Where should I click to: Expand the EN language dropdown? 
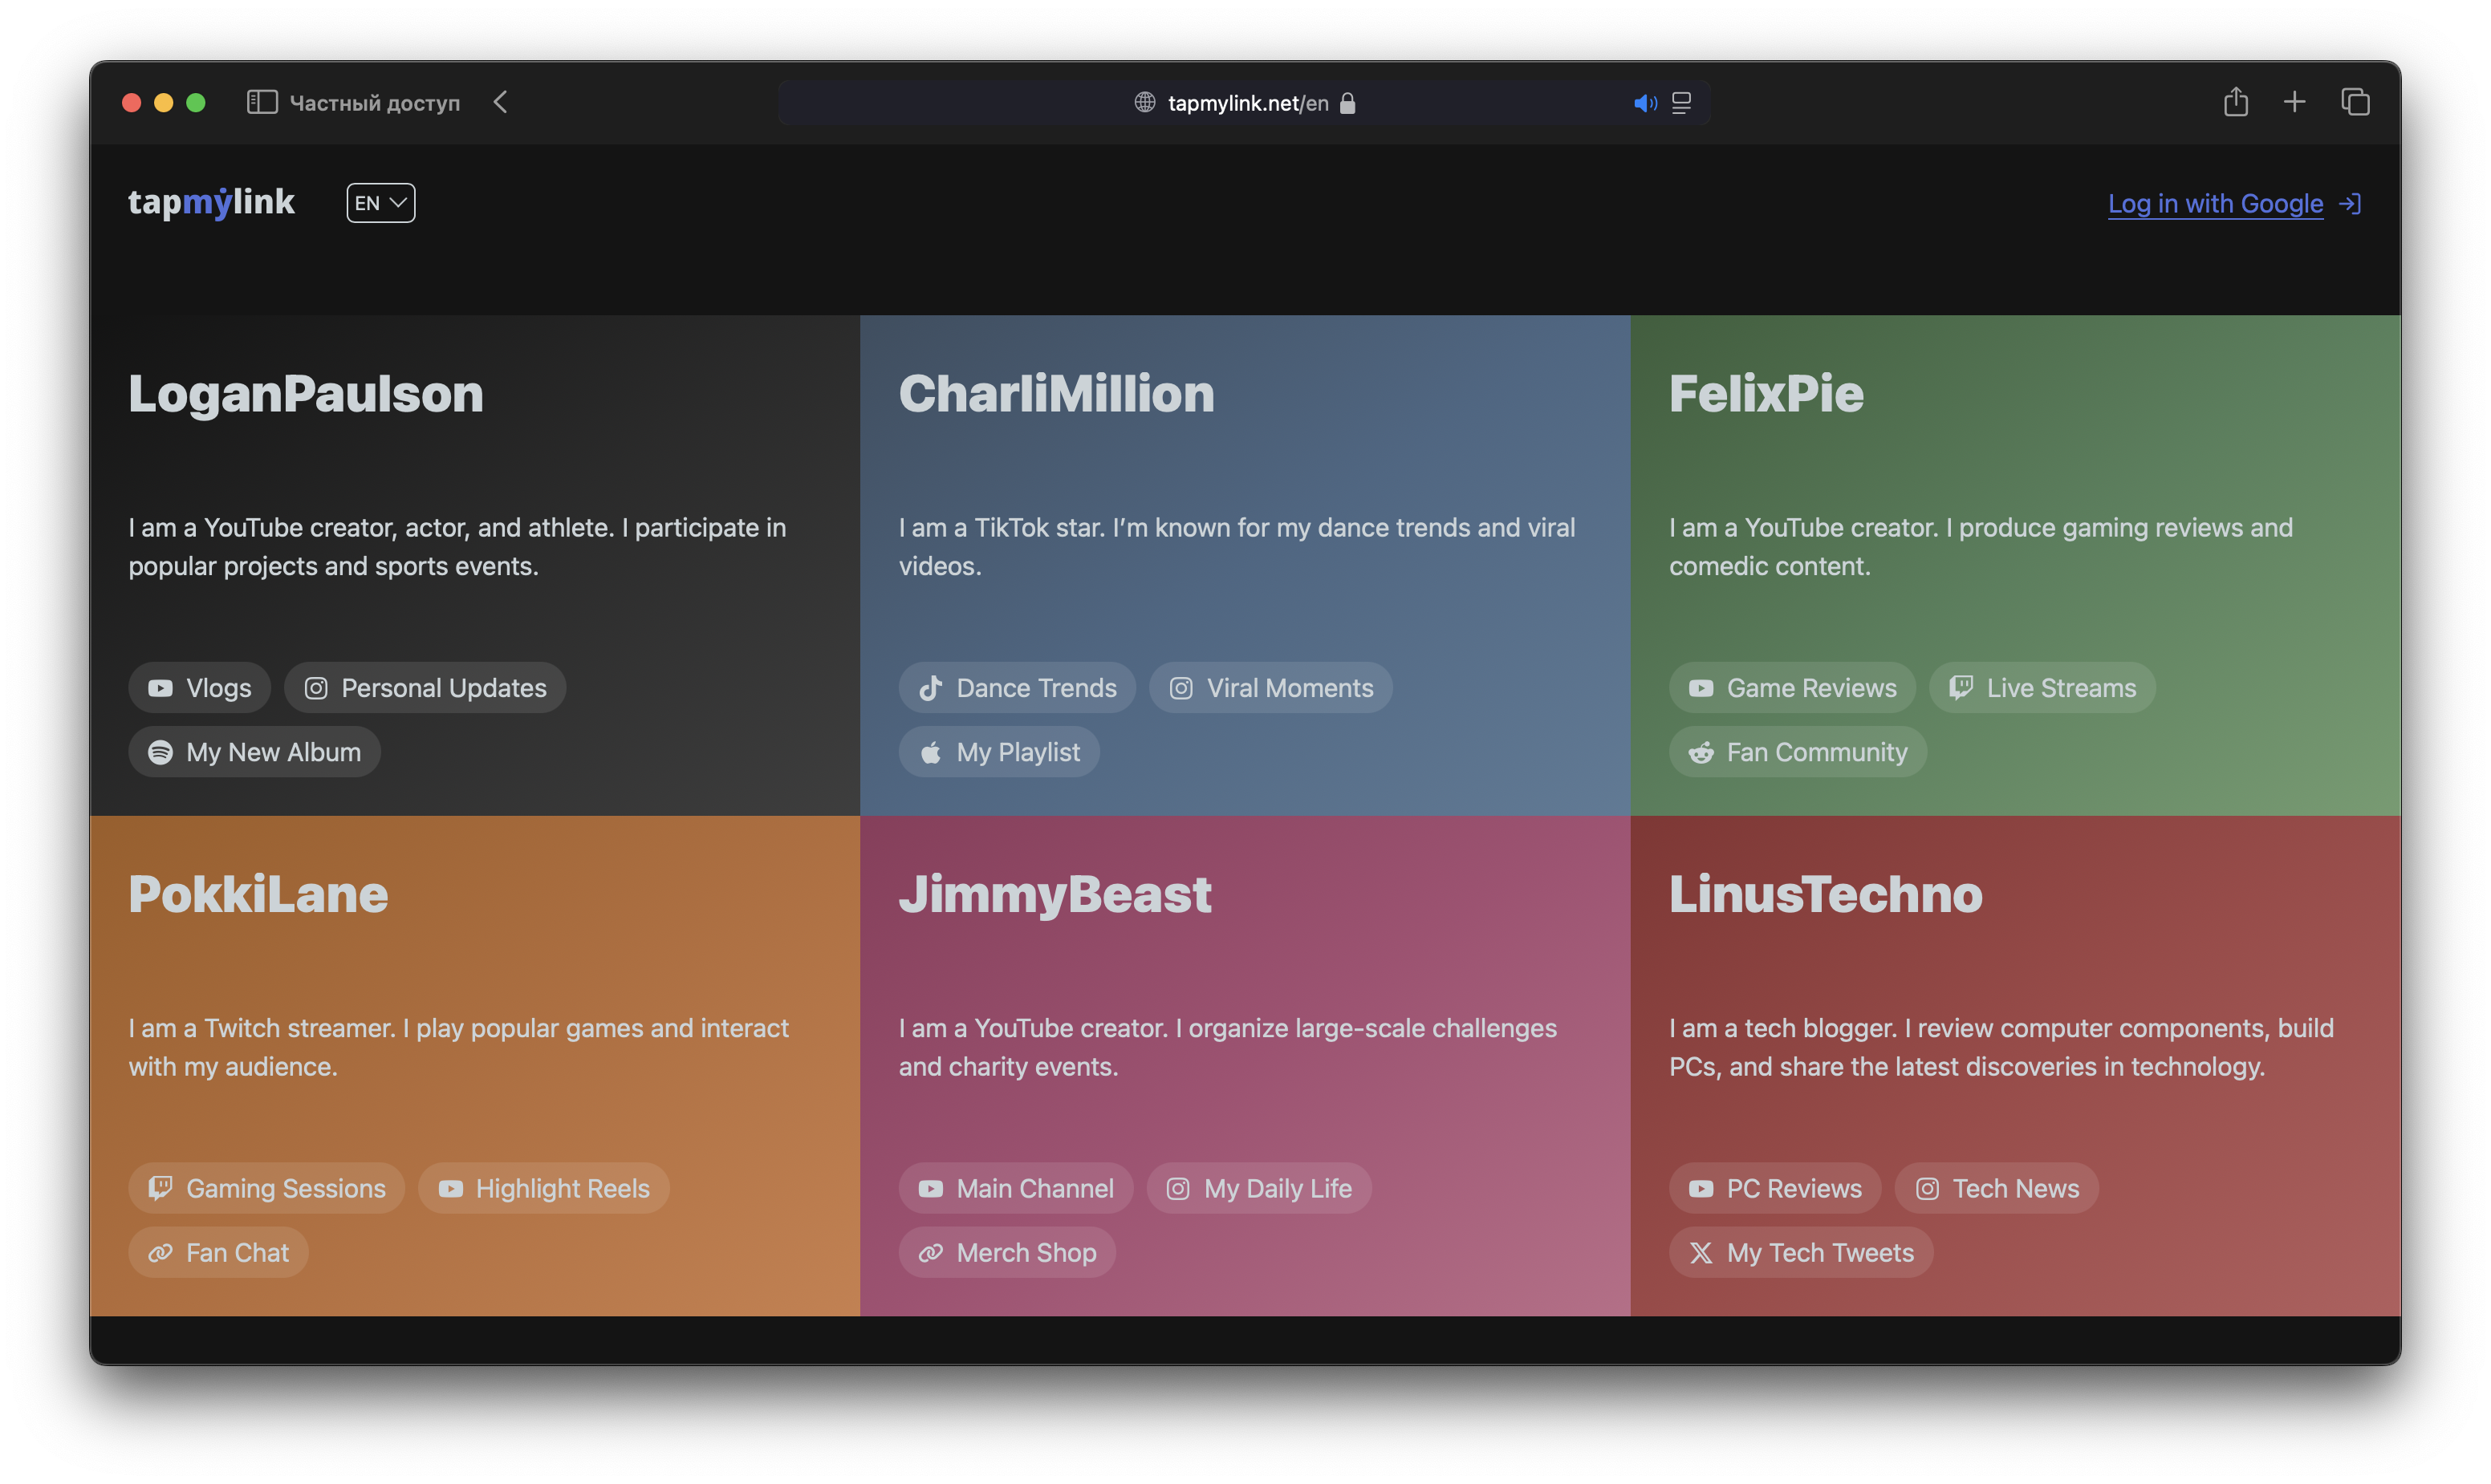coord(381,203)
